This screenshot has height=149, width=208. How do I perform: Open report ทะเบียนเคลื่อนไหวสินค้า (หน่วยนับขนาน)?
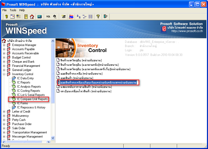tap(86, 91)
